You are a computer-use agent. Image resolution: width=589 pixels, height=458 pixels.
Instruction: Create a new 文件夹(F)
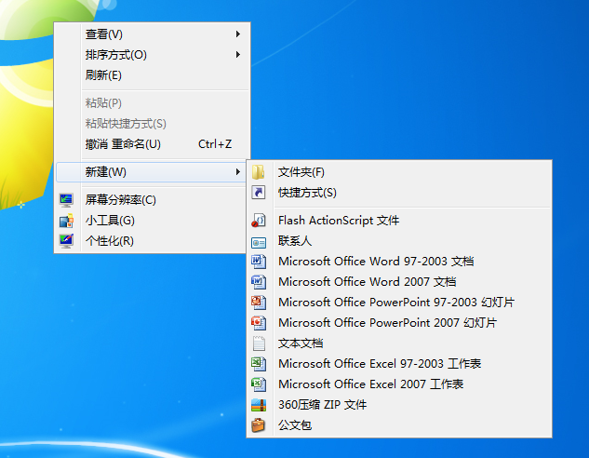399,172
